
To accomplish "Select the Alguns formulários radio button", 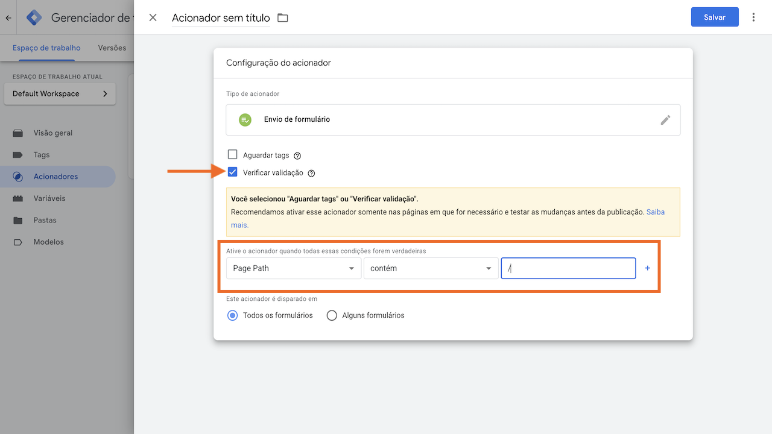I will click(331, 315).
